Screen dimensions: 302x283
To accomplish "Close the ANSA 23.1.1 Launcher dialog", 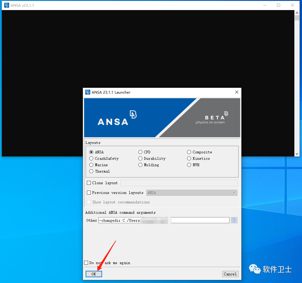I will tap(237, 92).
